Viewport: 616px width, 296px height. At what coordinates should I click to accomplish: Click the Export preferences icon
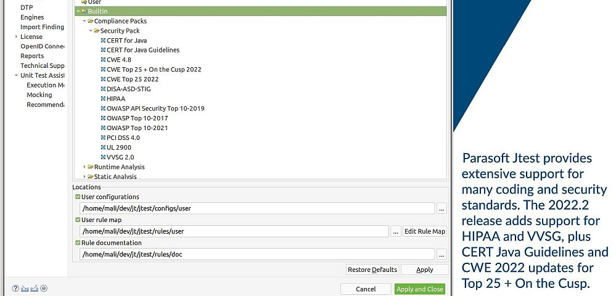tap(35, 289)
